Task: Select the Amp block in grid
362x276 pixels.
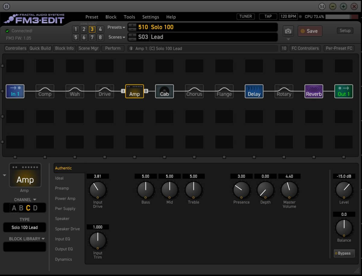Action: [x=135, y=91]
